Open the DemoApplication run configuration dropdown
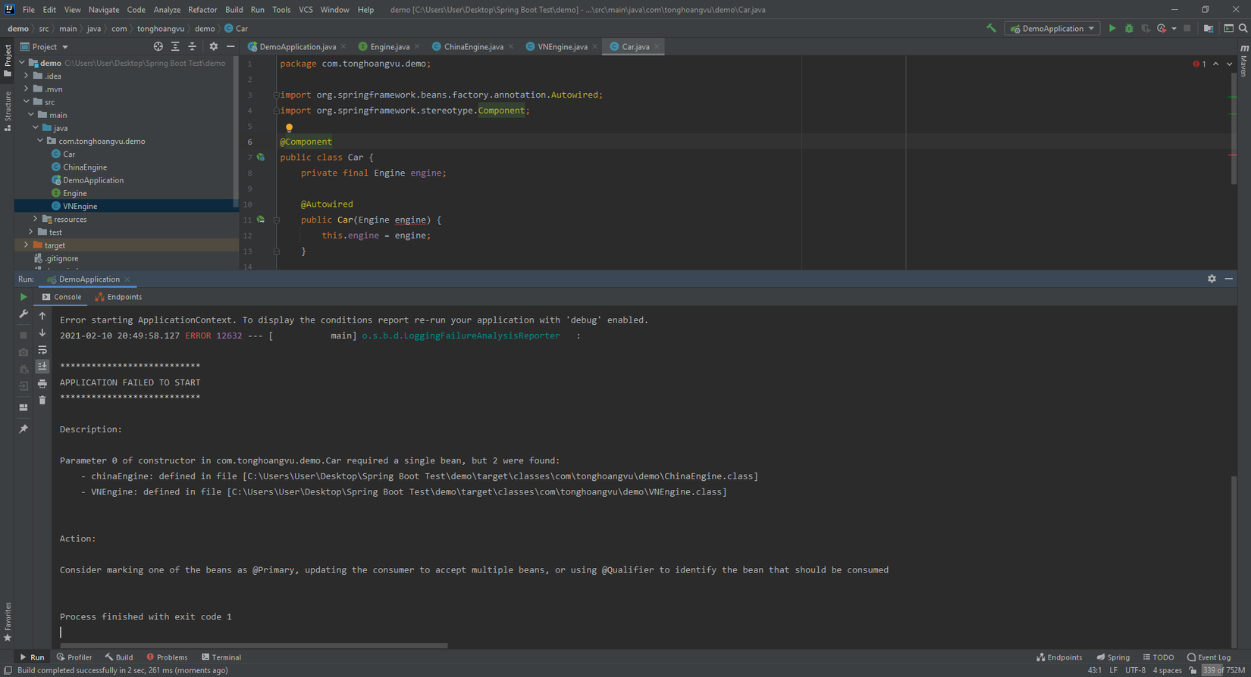This screenshot has width=1251, height=677. 1052,29
